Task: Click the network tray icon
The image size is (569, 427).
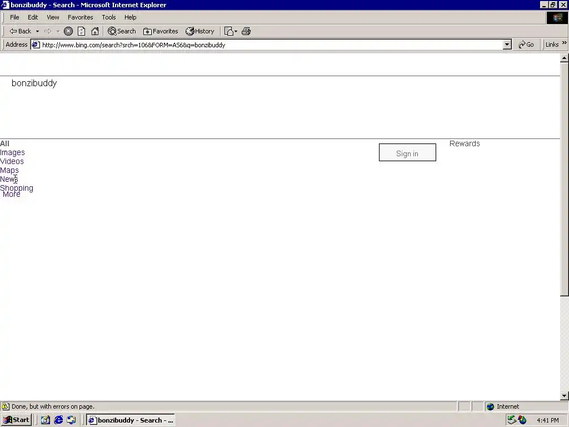Action: click(x=512, y=420)
